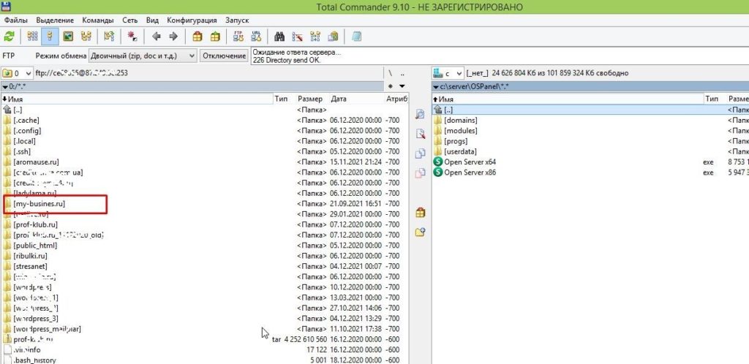The image size is (749, 364).
Task: Toggle the tree view mode button
Action: [x=86, y=36]
